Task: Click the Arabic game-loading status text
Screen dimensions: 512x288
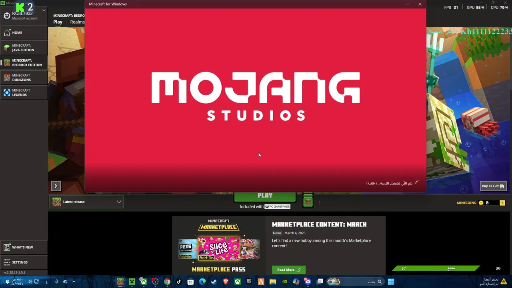Action: (389, 183)
